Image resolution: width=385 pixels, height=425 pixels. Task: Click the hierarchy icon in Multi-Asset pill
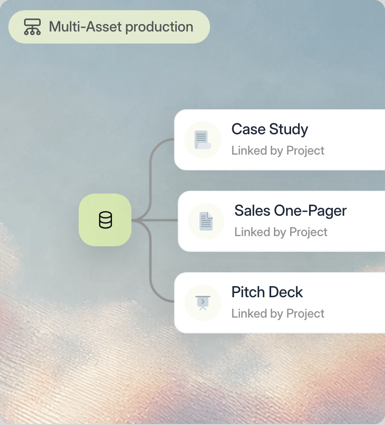point(32,27)
